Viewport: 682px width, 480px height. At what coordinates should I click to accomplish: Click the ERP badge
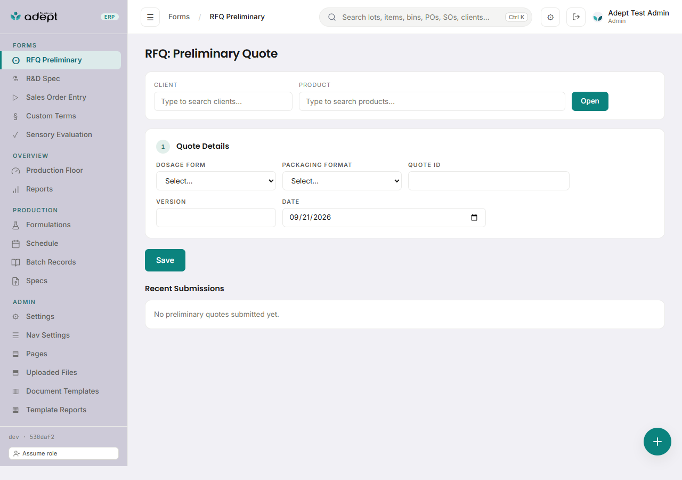coord(110,17)
